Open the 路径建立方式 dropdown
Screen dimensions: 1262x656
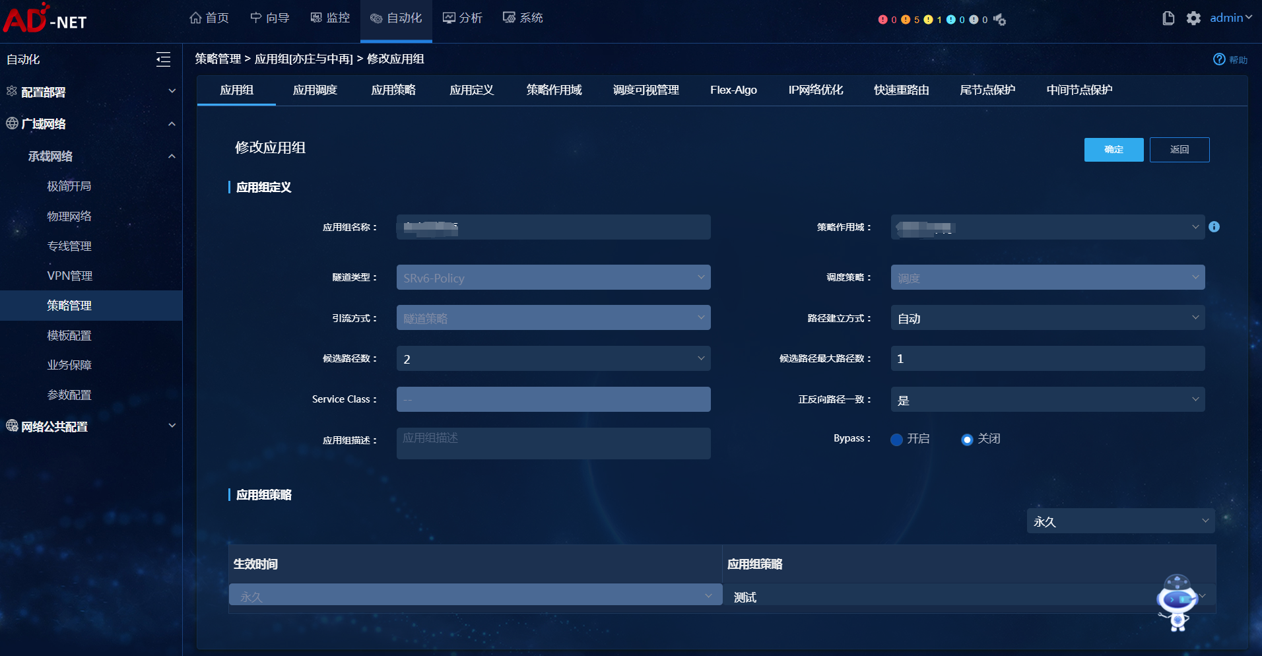[1047, 318]
